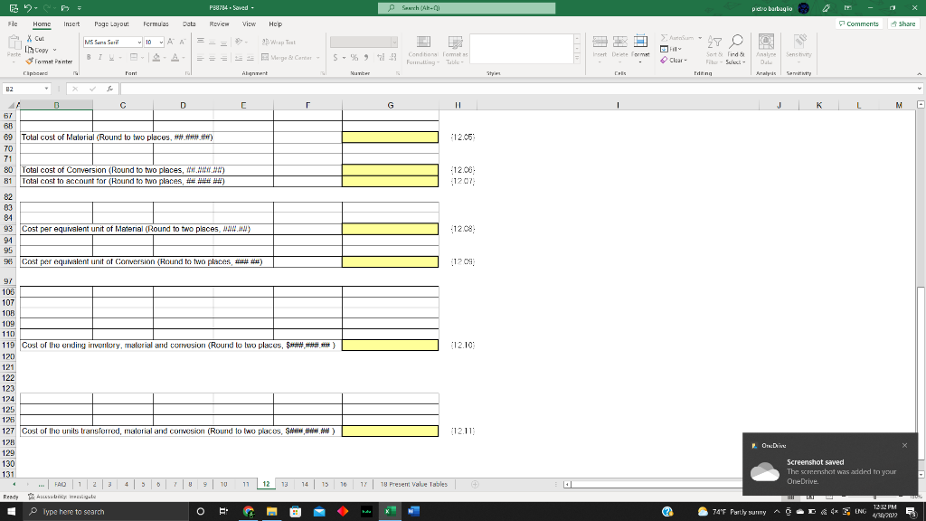926x521 pixels.
Task: Toggle italic formatting
Action: pyautogui.click(x=99, y=56)
